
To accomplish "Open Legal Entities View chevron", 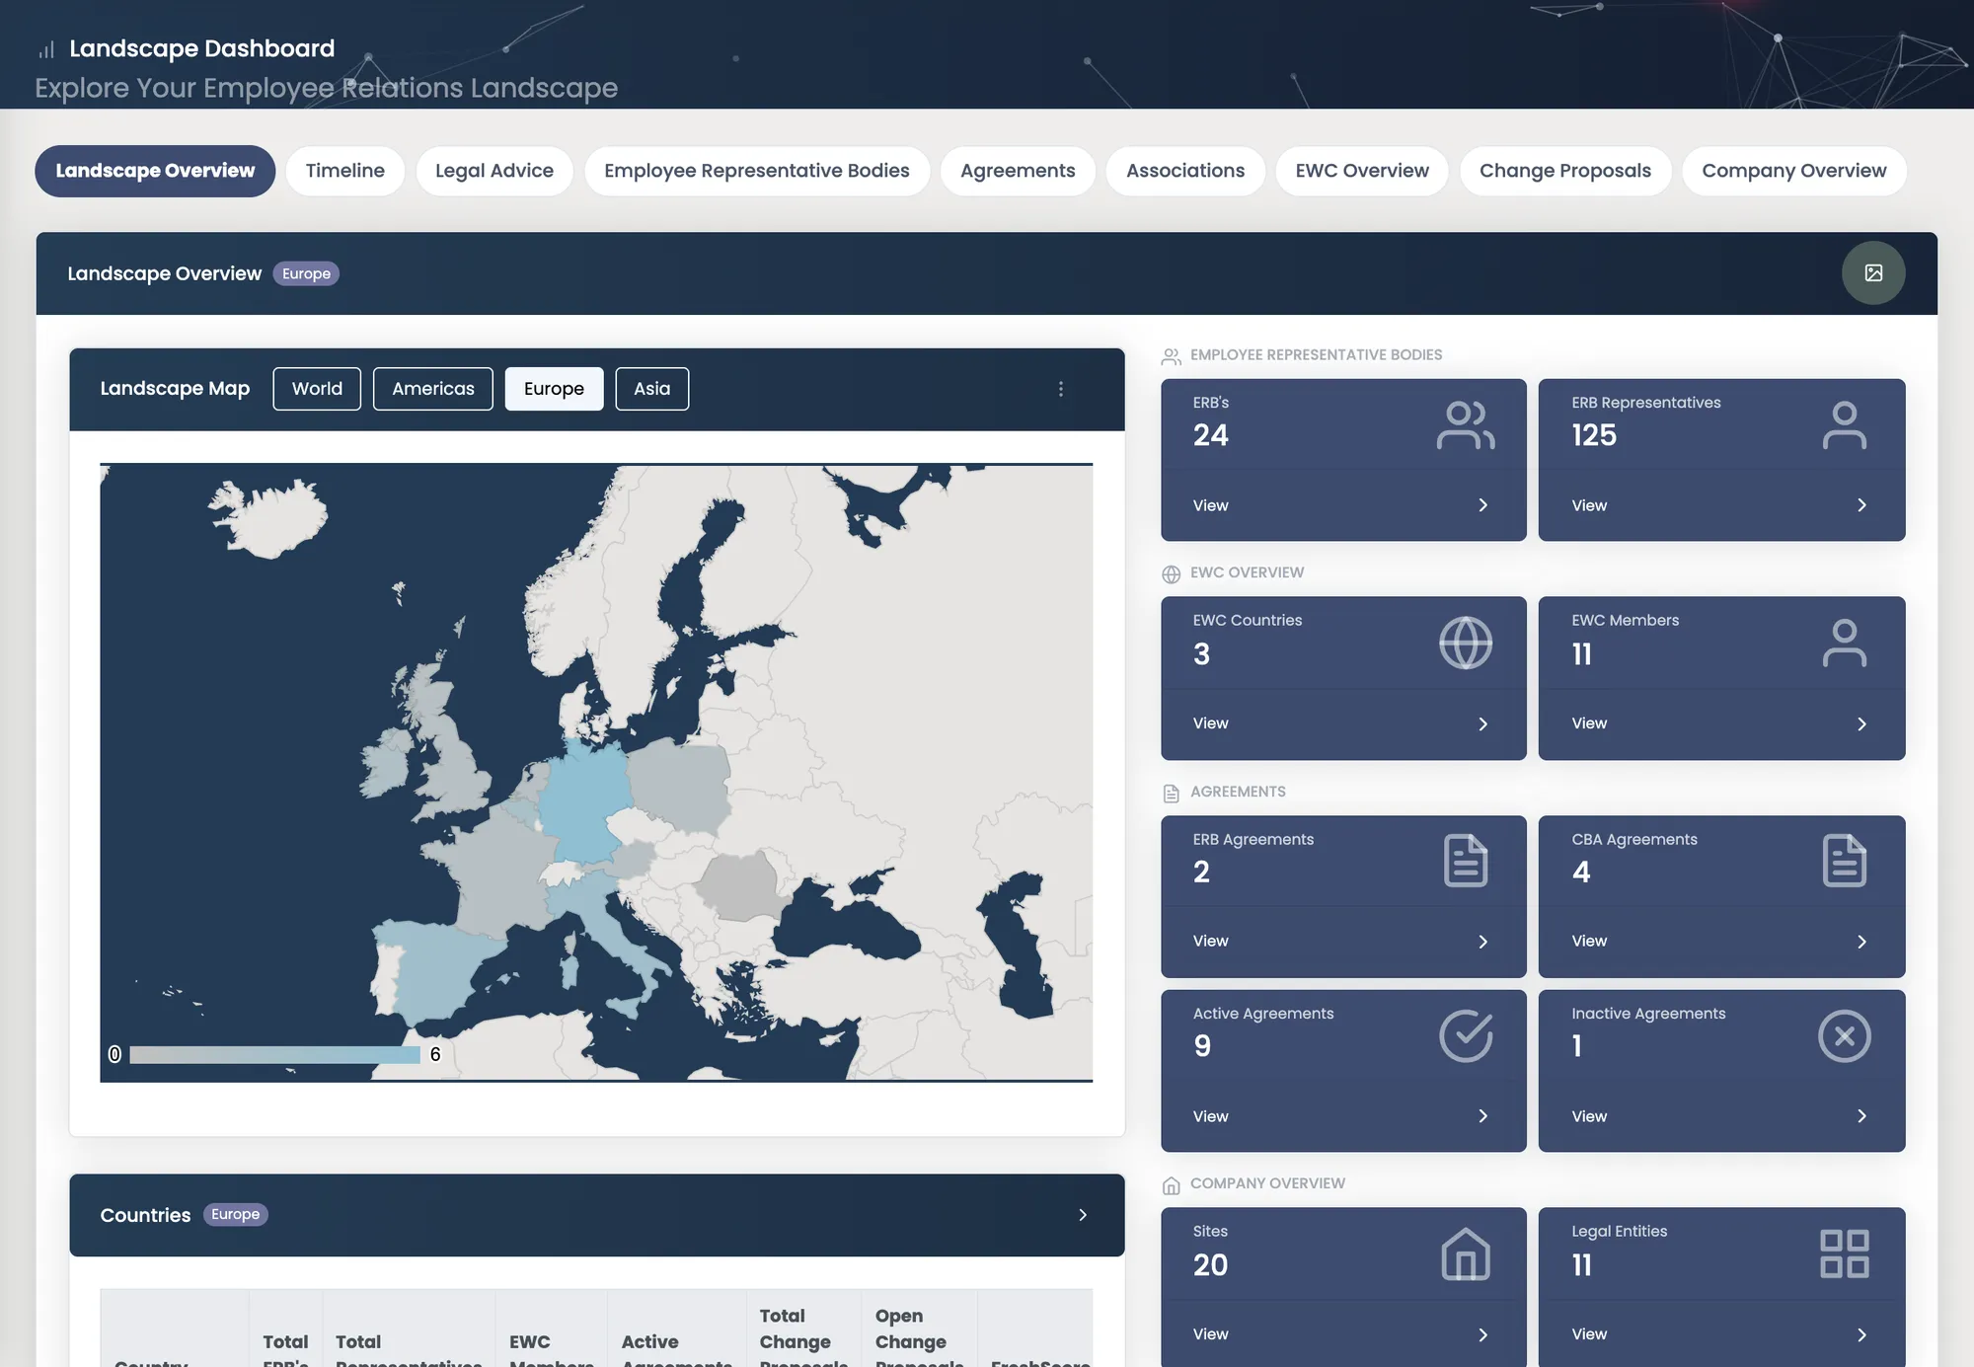I will [x=1861, y=1335].
